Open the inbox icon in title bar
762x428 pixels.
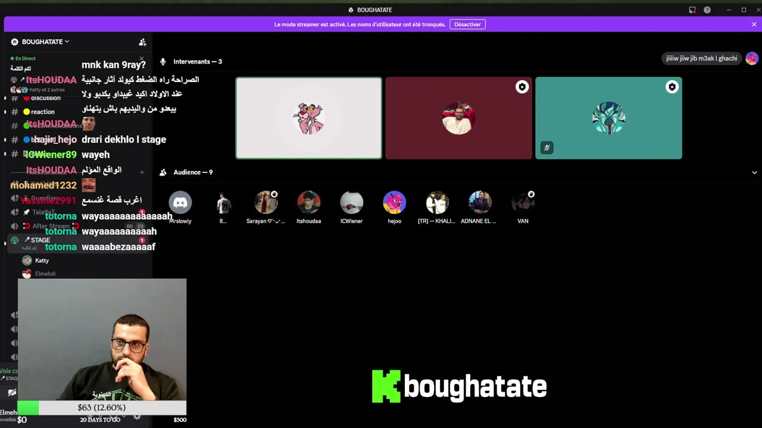(692, 10)
